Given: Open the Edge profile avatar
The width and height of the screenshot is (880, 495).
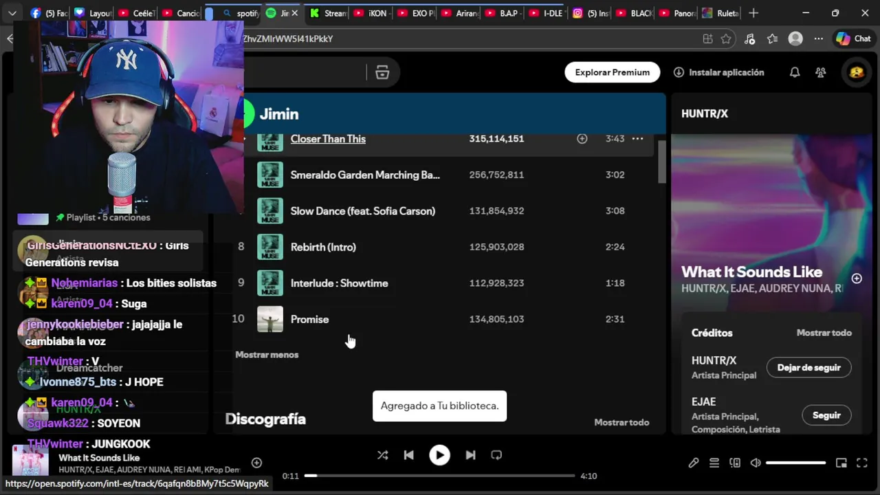Looking at the screenshot, I should click(x=795, y=39).
